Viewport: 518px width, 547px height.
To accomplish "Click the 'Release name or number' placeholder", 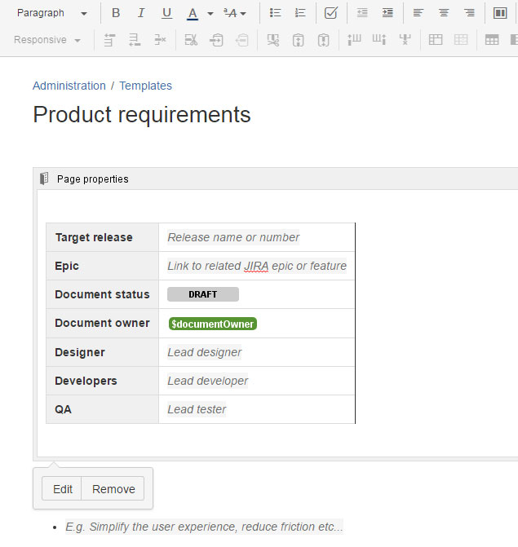I will [233, 237].
